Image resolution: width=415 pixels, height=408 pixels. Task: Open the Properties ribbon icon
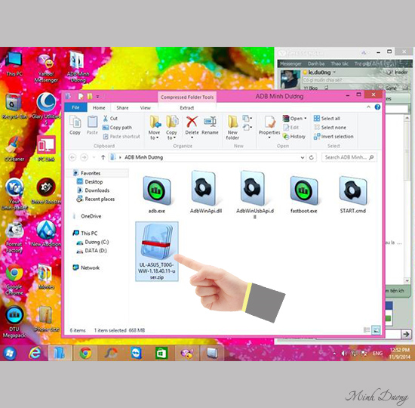[269, 127]
